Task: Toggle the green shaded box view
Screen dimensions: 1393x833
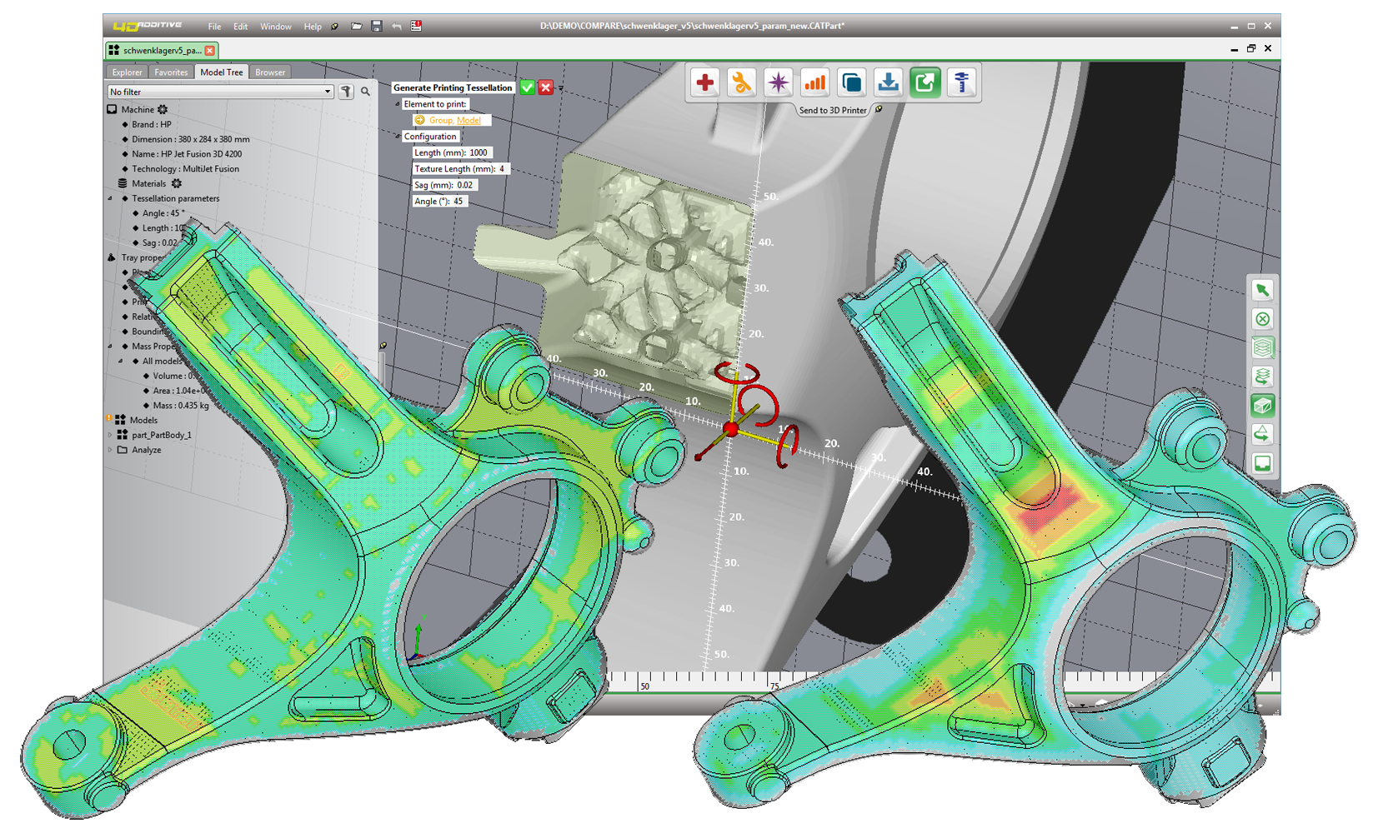Action: pos(1262,406)
